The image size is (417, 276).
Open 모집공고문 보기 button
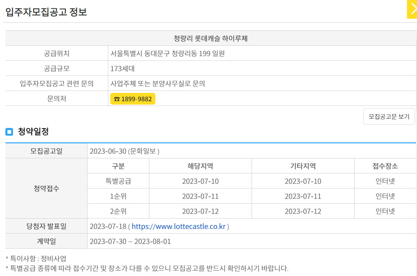point(389,117)
